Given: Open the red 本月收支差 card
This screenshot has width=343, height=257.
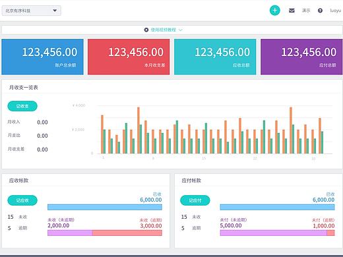Looking at the screenshot, I should pyautogui.click(x=129, y=57).
